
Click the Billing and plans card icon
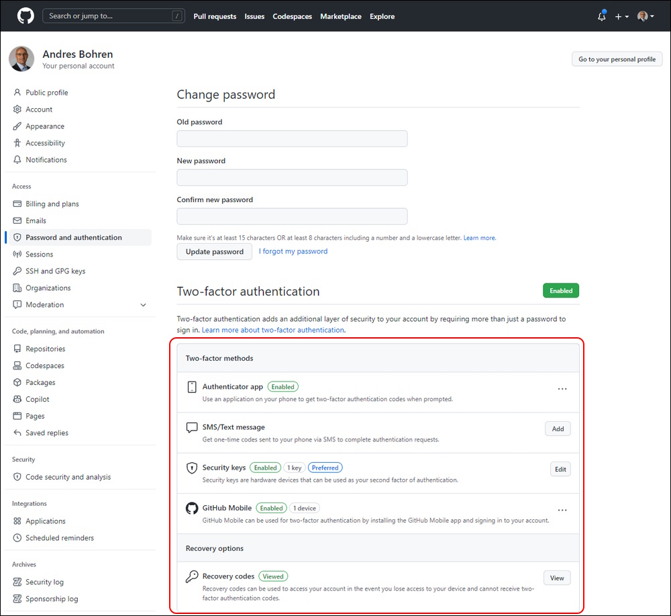pyautogui.click(x=17, y=204)
